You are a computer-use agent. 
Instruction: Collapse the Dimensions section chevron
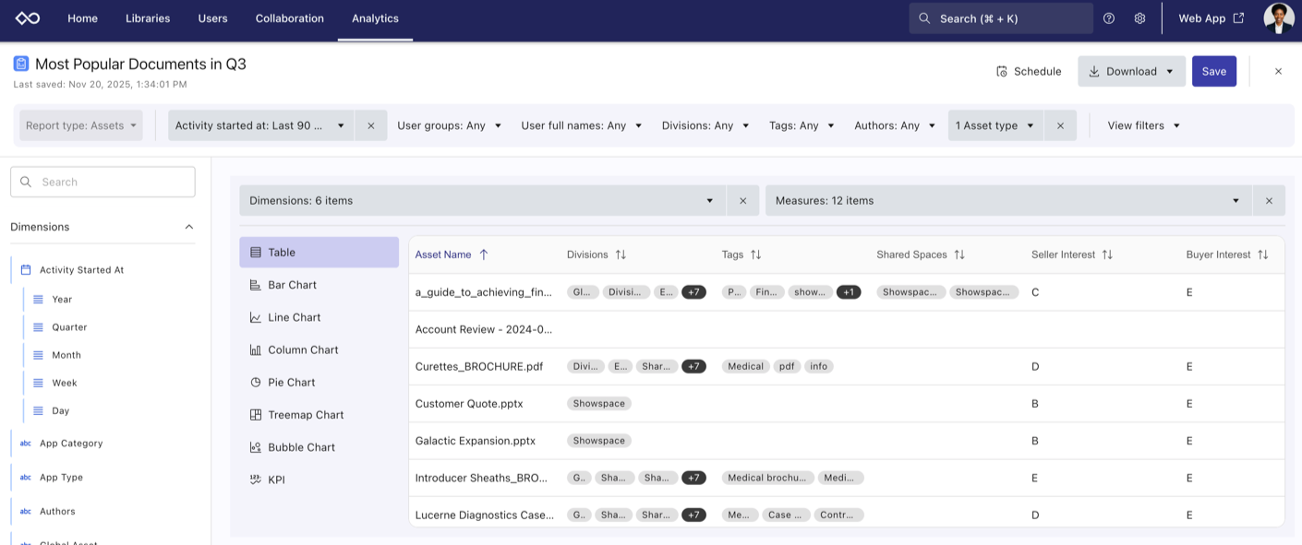click(189, 227)
